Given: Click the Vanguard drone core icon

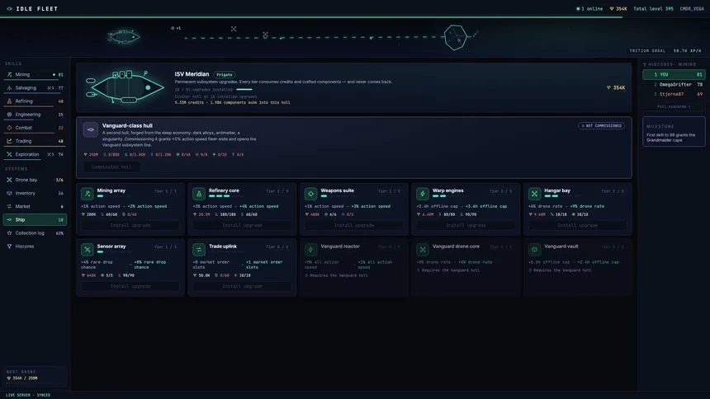Looking at the screenshot, I should pyautogui.click(x=423, y=249).
